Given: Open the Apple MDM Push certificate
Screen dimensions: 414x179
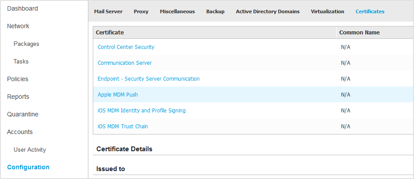Looking at the screenshot, I should click(118, 95).
